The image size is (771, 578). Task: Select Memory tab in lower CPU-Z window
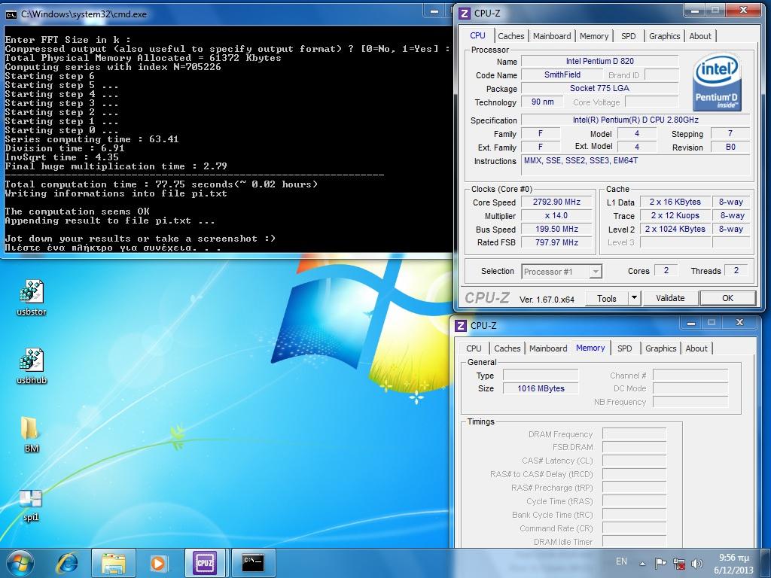(x=590, y=348)
